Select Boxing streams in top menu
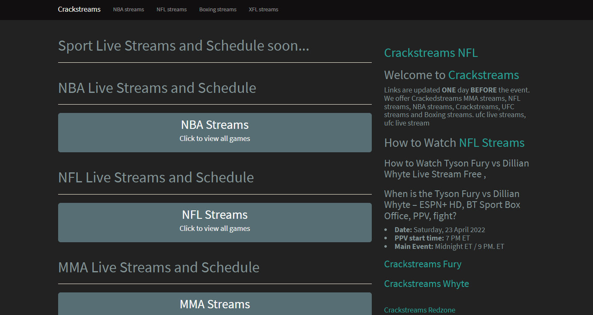The height and width of the screenshot is (315, 593). pyautogui.click(x=217, y=9)
